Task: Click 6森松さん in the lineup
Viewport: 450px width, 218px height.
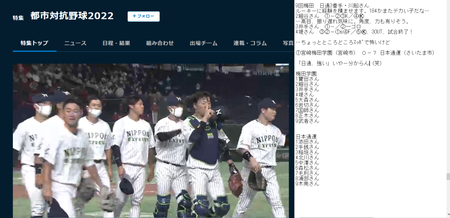Action: point(307,168)
